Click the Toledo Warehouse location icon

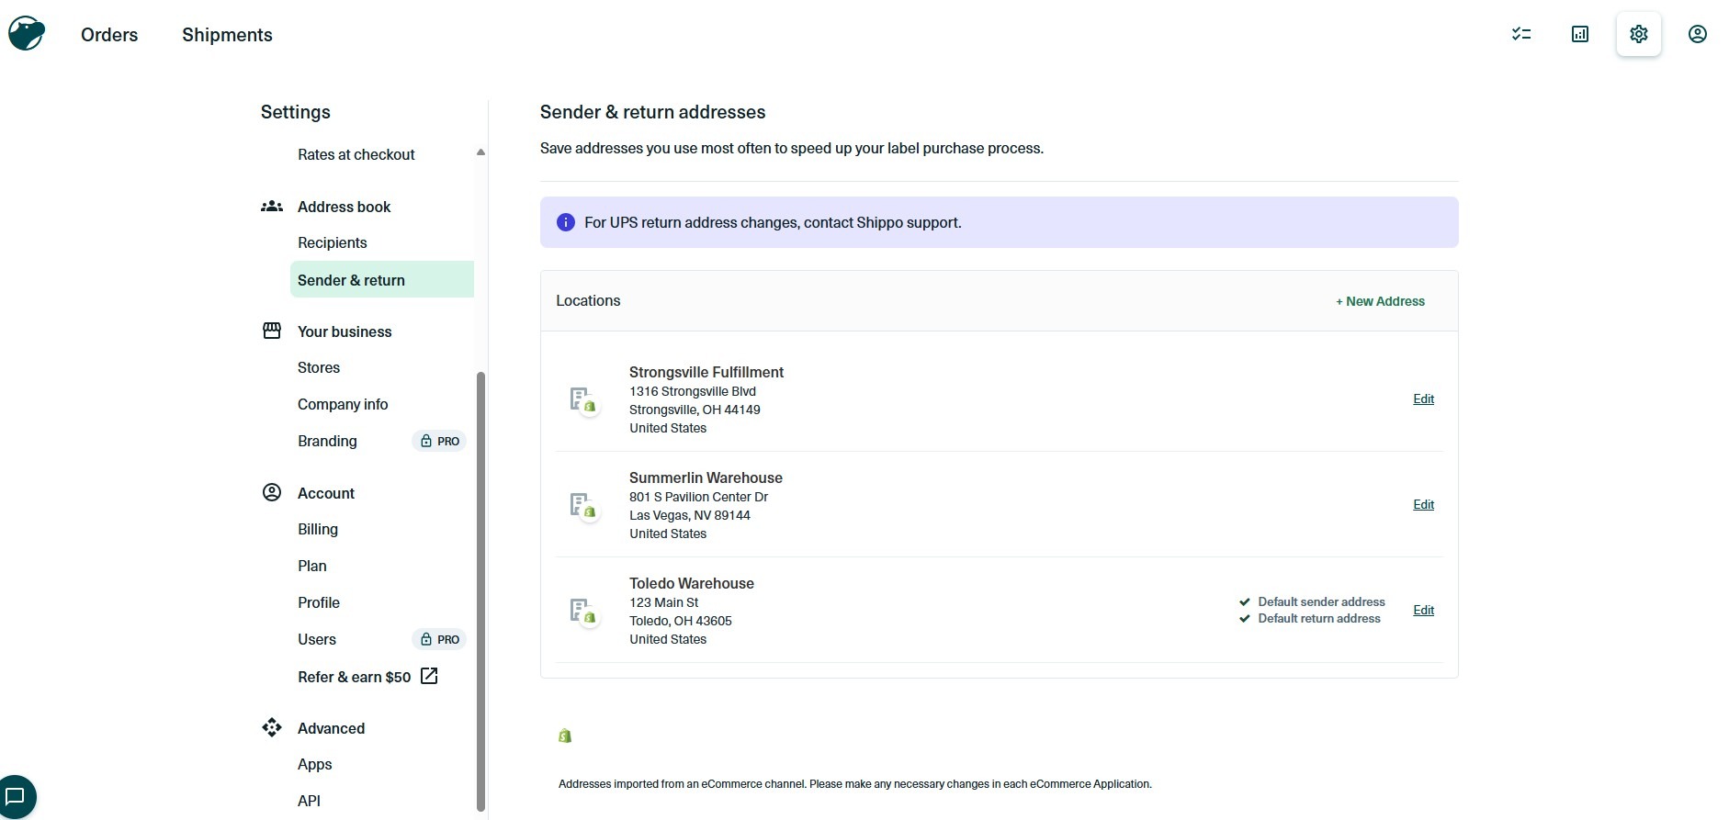coord(583,612)
